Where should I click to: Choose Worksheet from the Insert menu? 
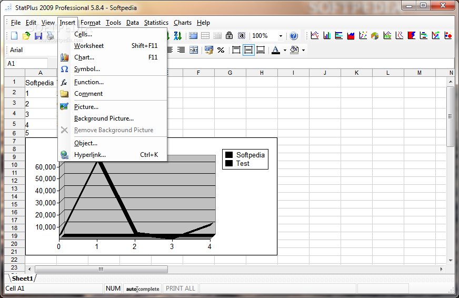pyautogui.click(x=113, y=46)
